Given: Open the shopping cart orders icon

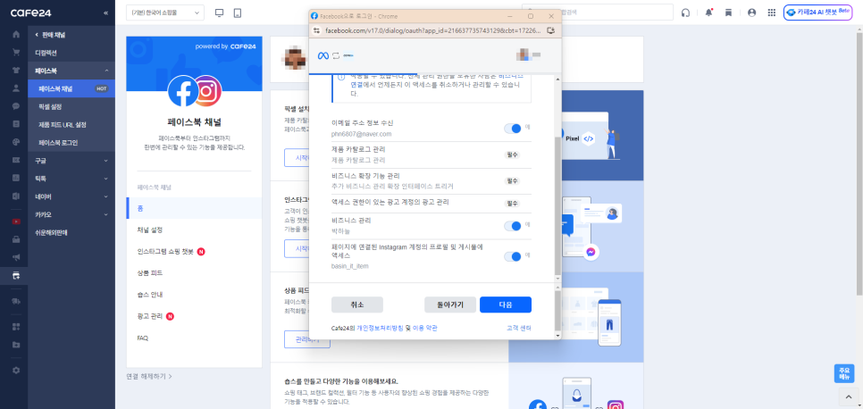Looking at the screenshot, I should click(16, 53).
